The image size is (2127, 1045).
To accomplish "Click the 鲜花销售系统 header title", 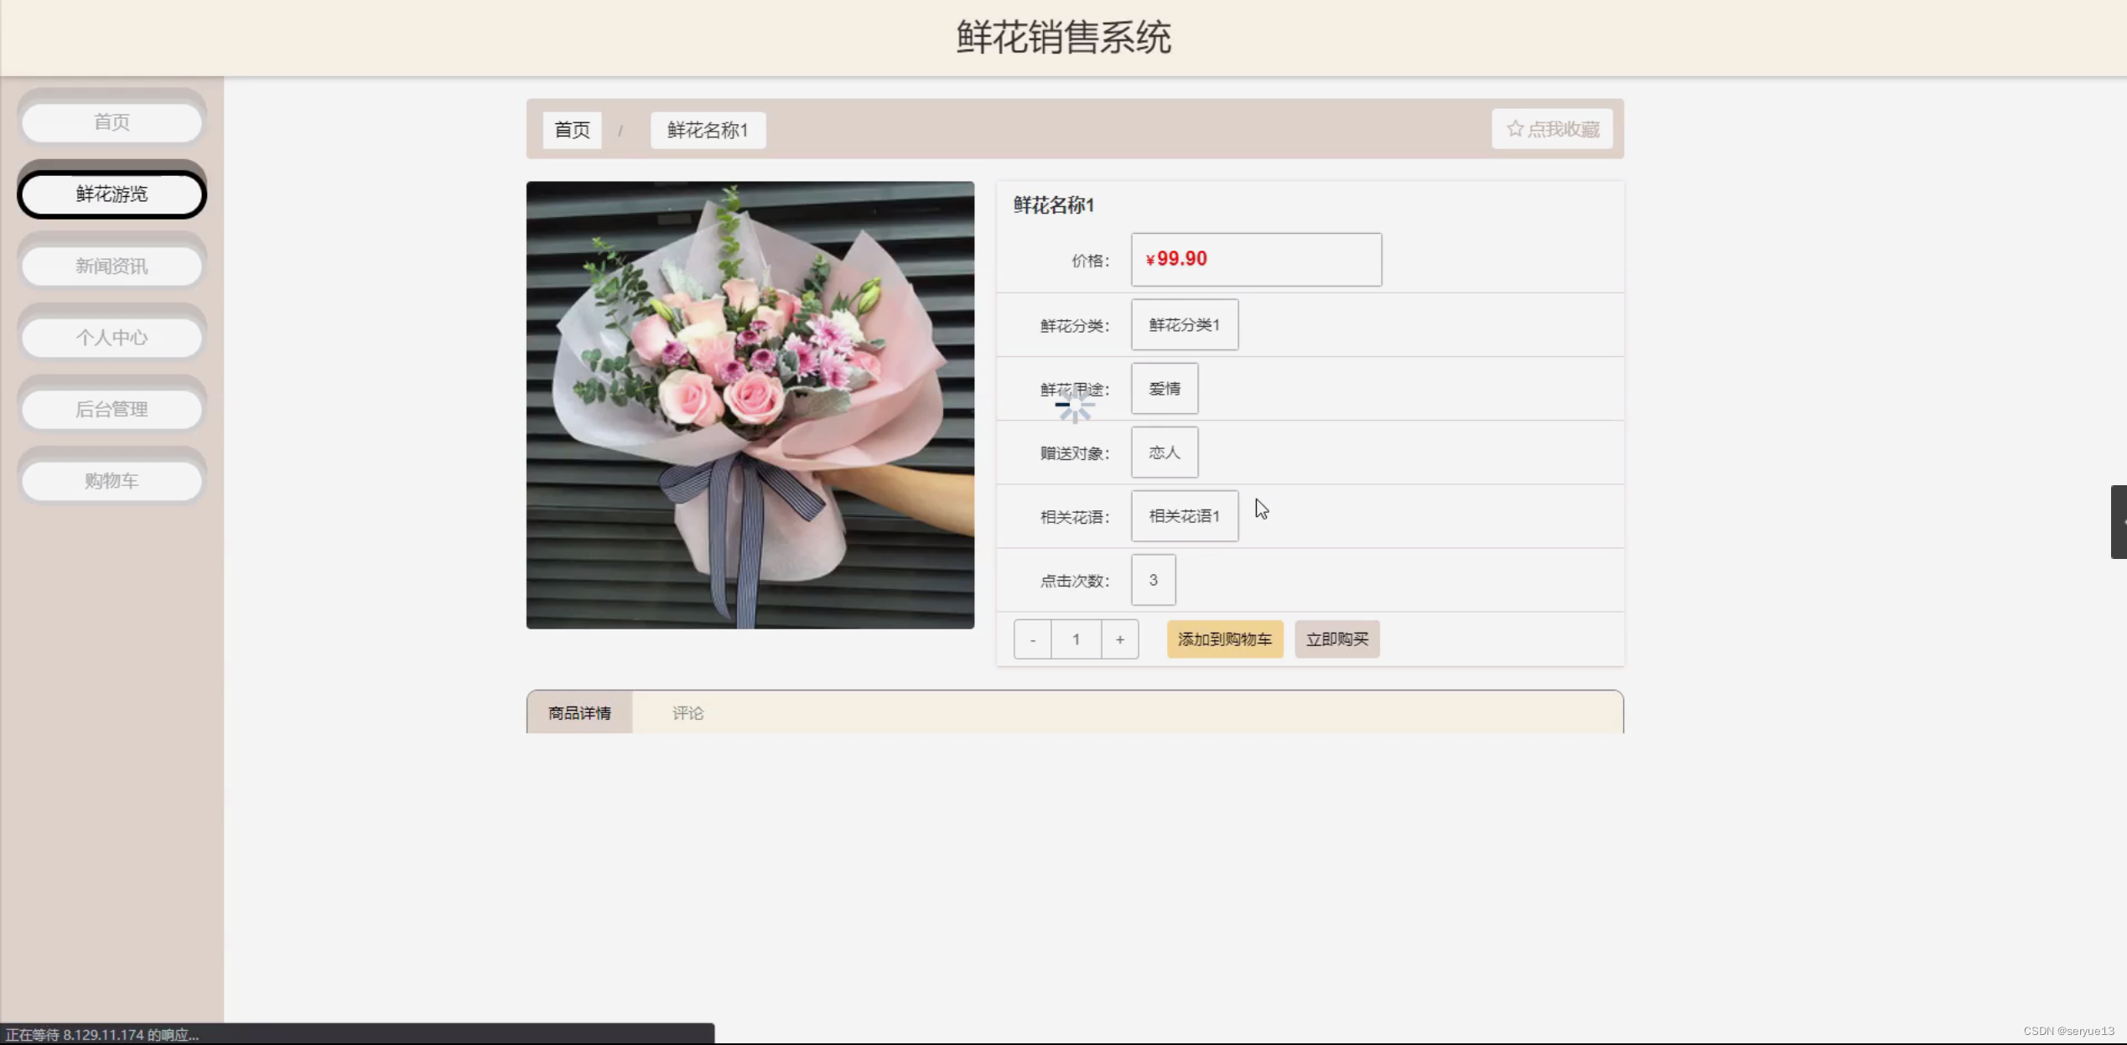I will 1063,38.
